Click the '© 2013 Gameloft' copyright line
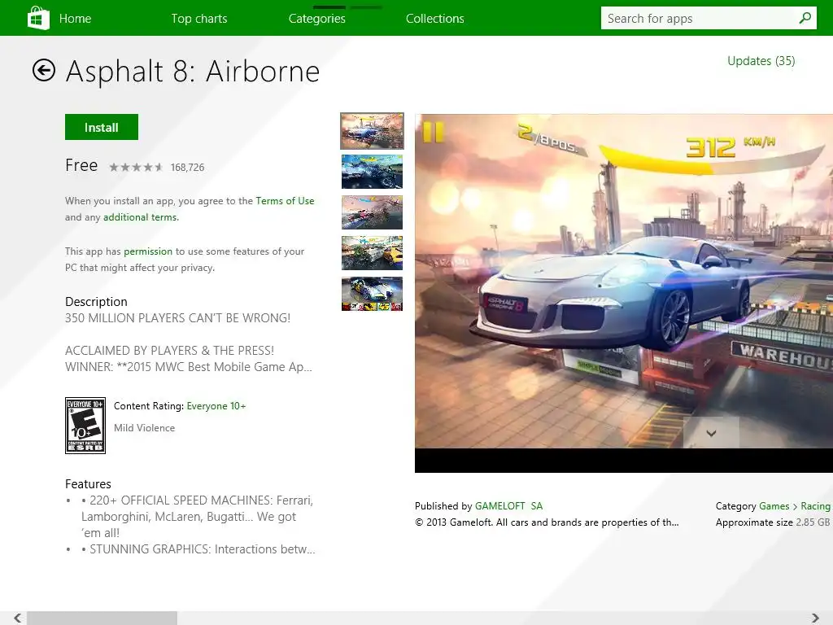 pyautogui.click(x=547, y=522)
